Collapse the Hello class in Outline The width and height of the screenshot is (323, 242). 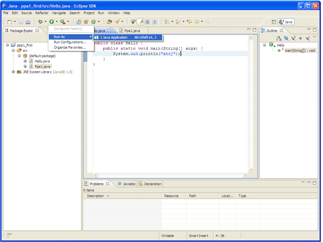coord(265,45)
